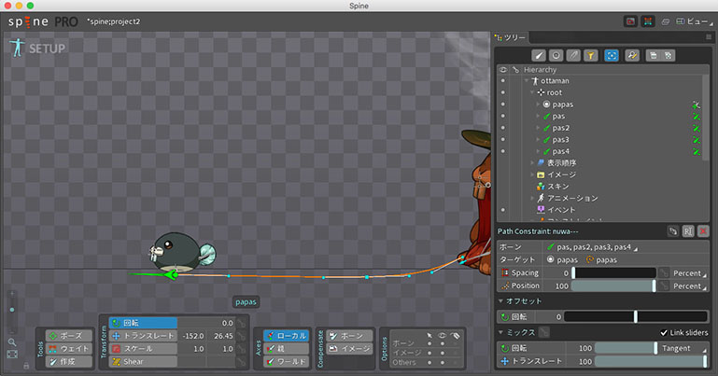Toggle the slots filter circle icon
This screenshot has width=718, height=376.
click(x=556, y=56)
